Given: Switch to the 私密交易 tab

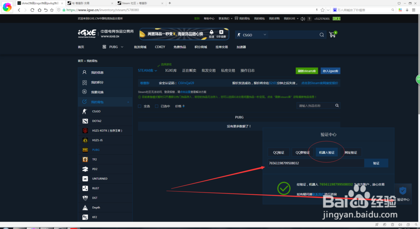Looking at the screenshot, I should [x=228, y=70].
